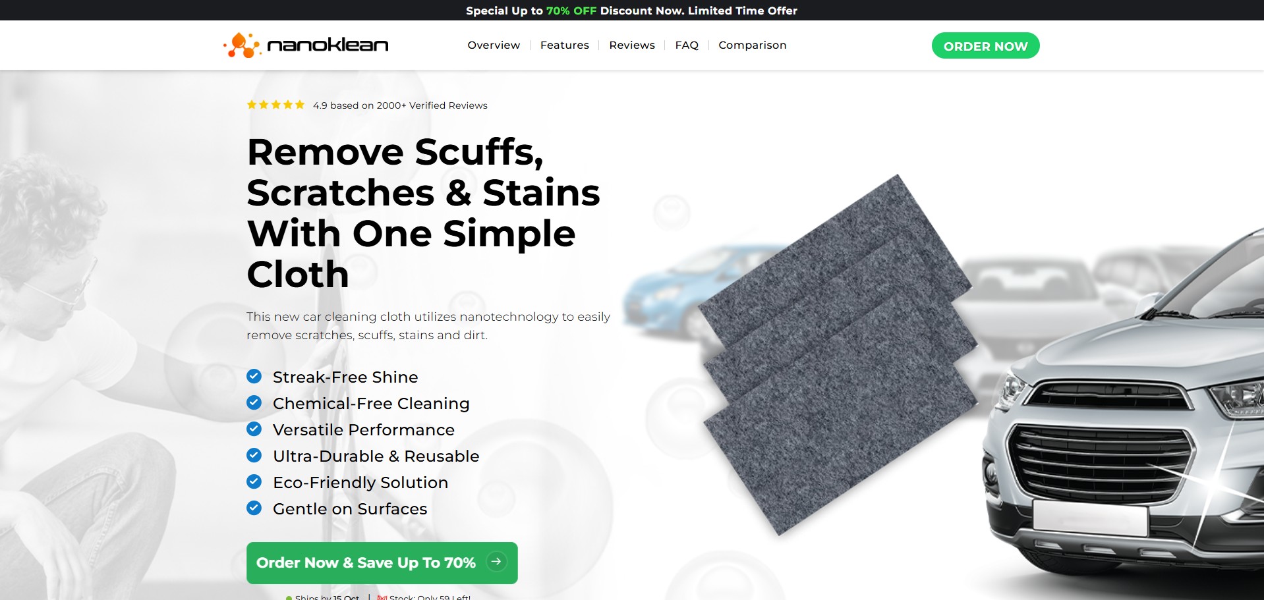Open the Overview navigation item
This screenshot has height=600, width=1264.
pyautogui.click(x=494, y=45)
